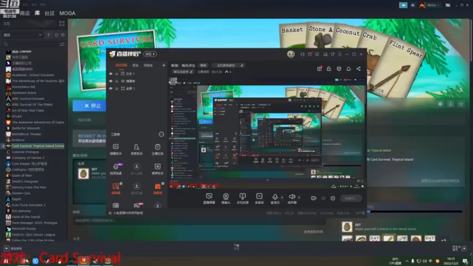Open the 主播任务 tool

(157, 149)
